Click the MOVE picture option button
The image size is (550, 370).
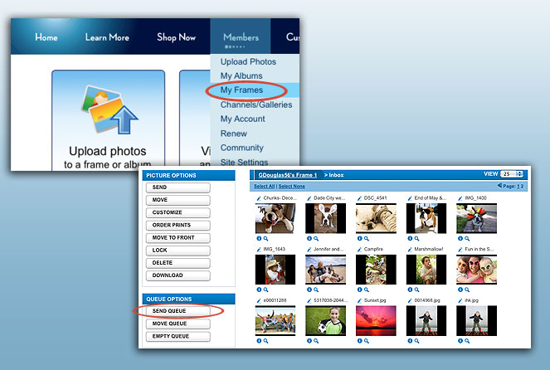tap(178, 200)
